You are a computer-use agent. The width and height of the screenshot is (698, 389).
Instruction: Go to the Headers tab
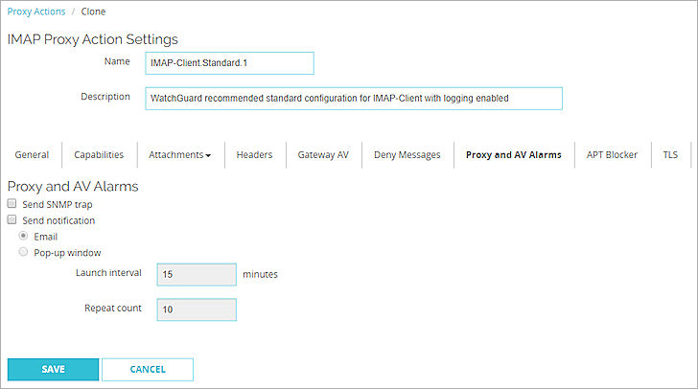(x=254, y=154)
